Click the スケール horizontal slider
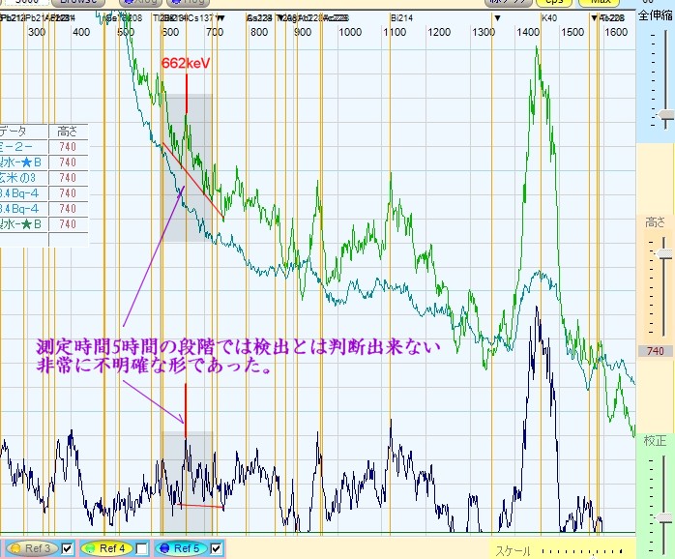 coord(582,551)
